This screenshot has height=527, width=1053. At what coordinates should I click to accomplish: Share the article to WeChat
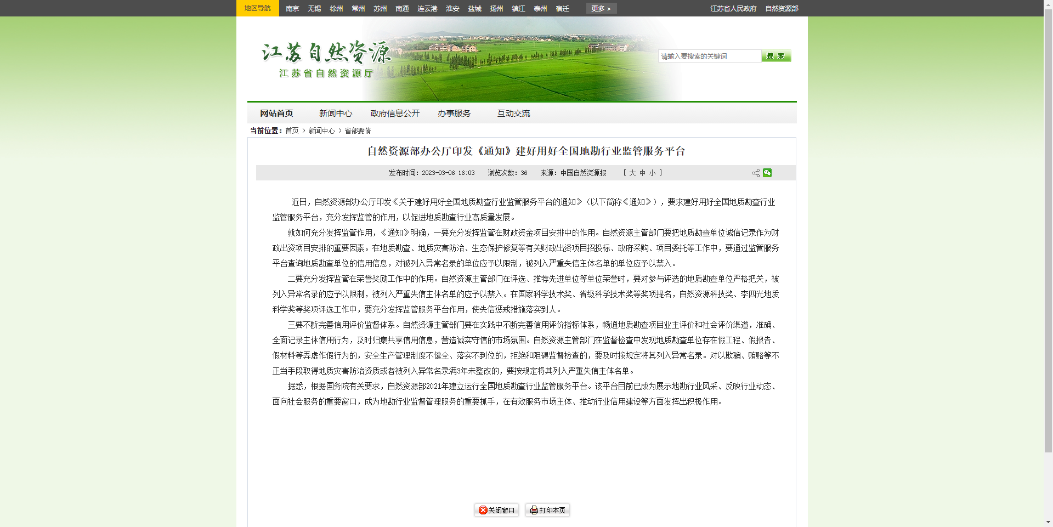tap(767, 173)
